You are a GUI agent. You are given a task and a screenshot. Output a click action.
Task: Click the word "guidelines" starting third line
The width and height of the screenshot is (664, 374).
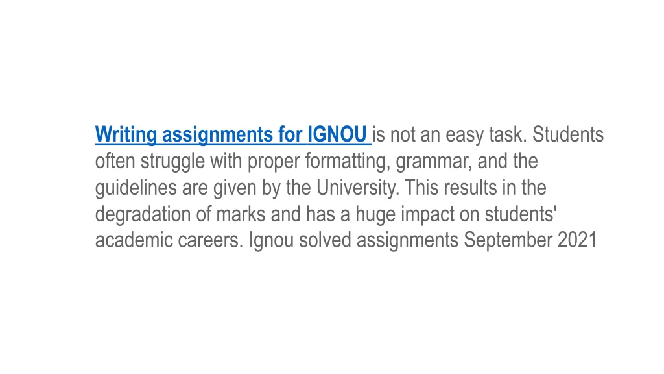coord(136,188)
